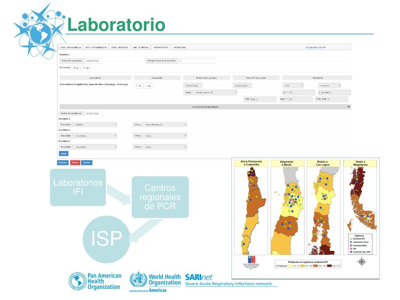Image resolution: width=400 pixels, height=300 pixels.
Task: Click the Atrás button
Action: point(64,154)
